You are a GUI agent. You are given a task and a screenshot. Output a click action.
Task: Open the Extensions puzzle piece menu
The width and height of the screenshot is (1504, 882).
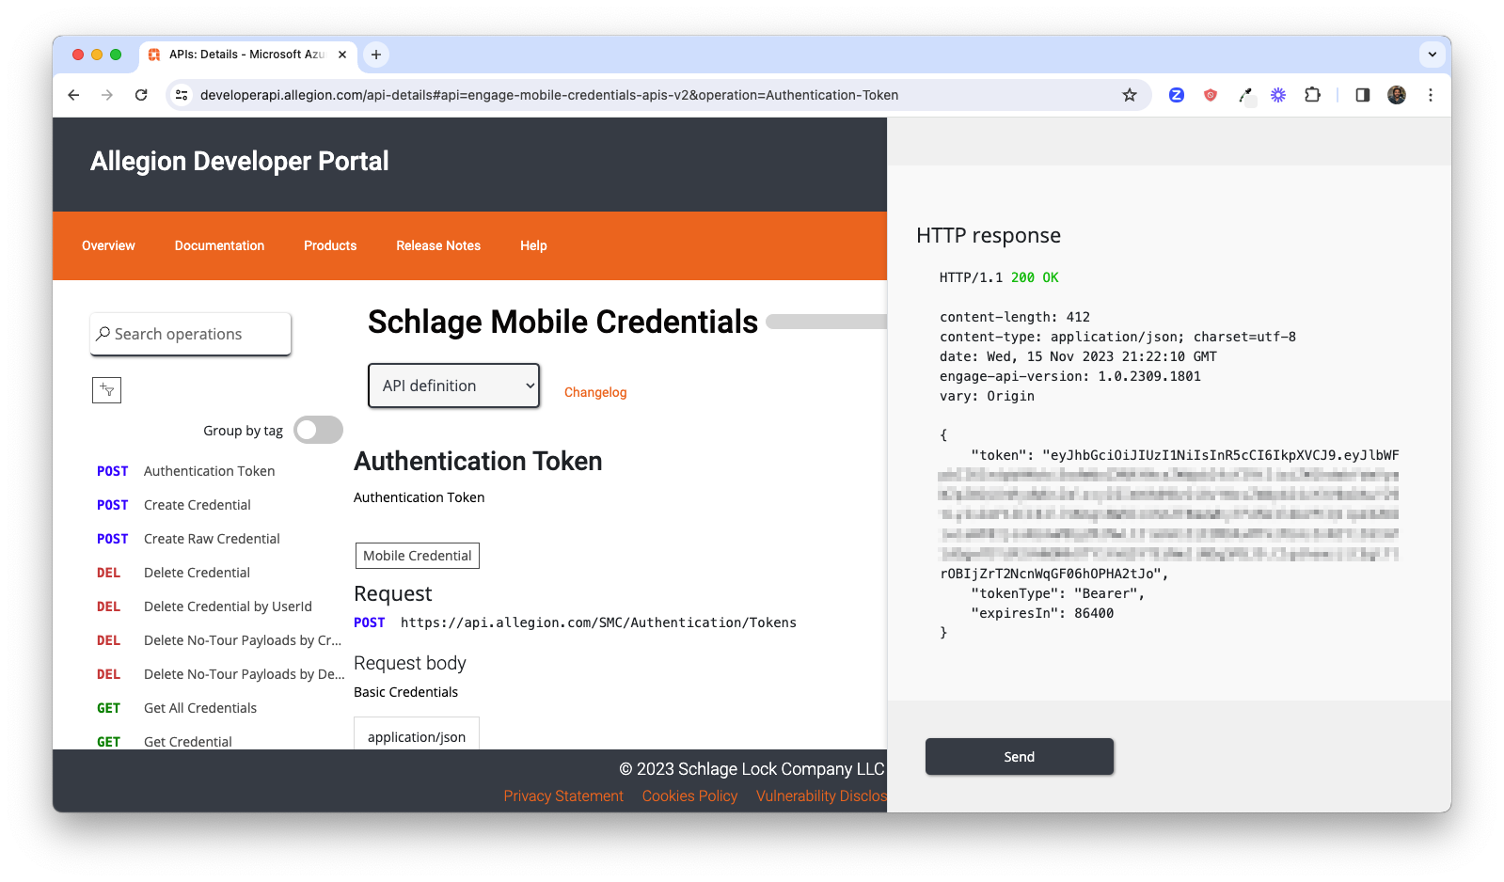click(x=1313, y=95)
